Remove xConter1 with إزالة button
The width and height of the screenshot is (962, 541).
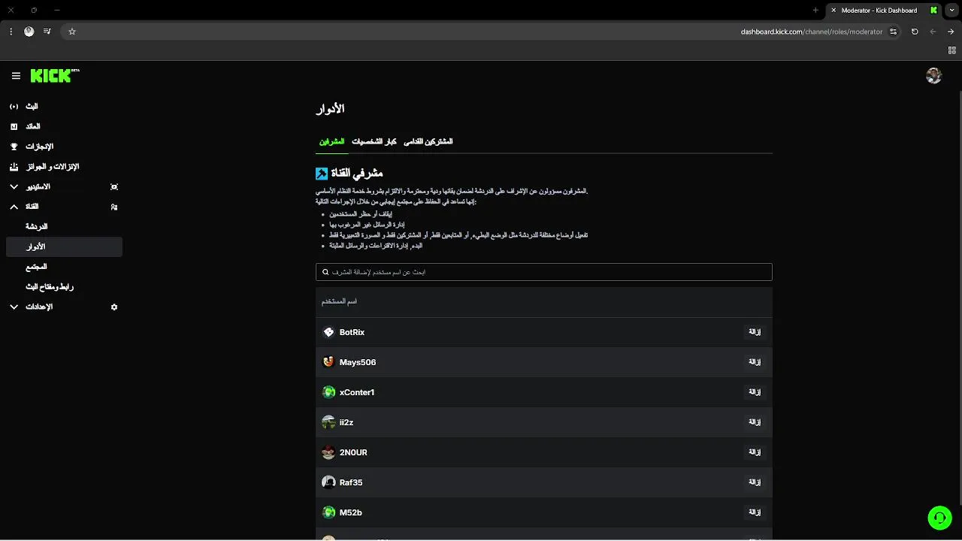coord(755,392)
